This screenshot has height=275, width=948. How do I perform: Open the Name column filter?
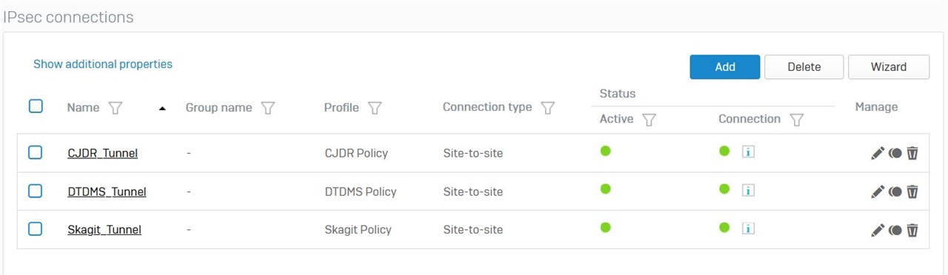[115, 108]
